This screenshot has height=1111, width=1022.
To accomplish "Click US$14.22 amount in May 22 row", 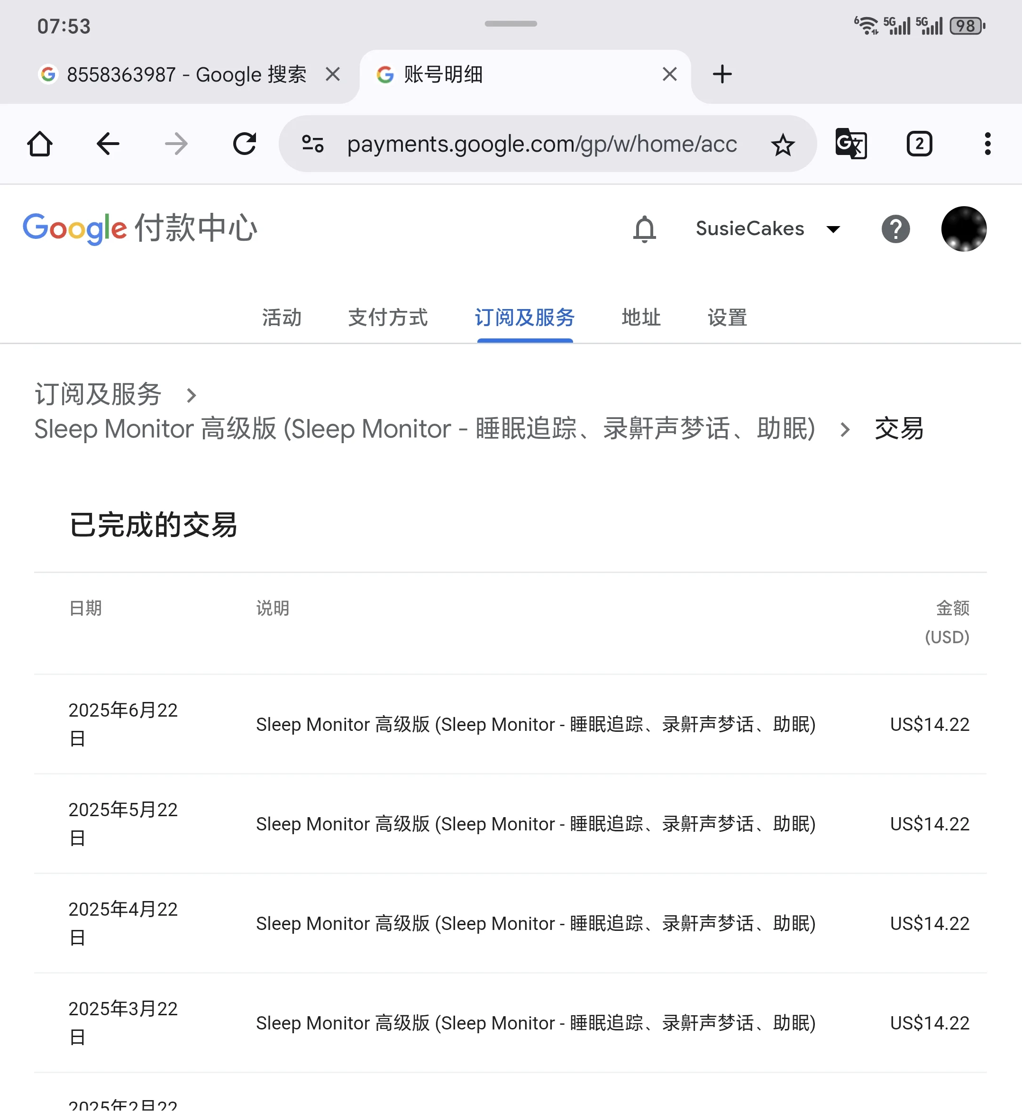I will [x=930, y=824].
